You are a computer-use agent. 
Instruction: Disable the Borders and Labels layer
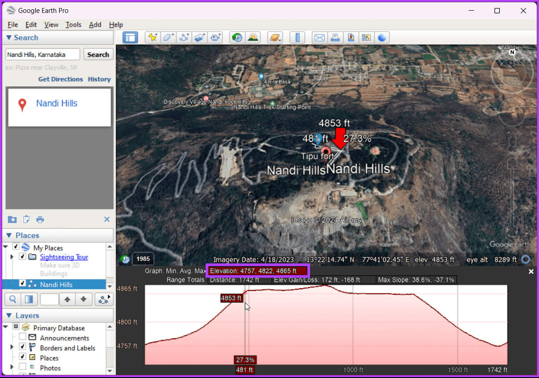tap(22, 347)
